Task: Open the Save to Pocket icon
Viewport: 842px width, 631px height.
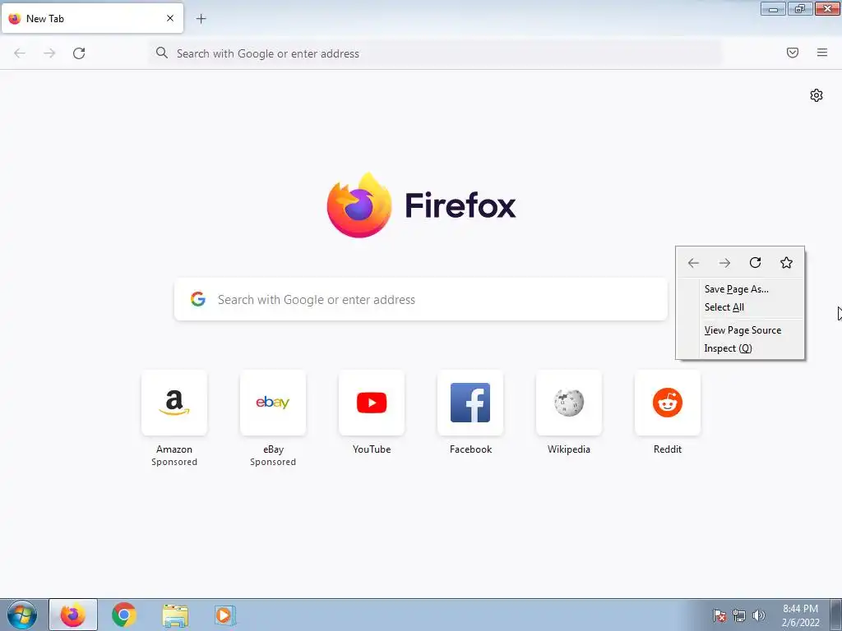Action: pyautogui.click(x=793, y=53)
